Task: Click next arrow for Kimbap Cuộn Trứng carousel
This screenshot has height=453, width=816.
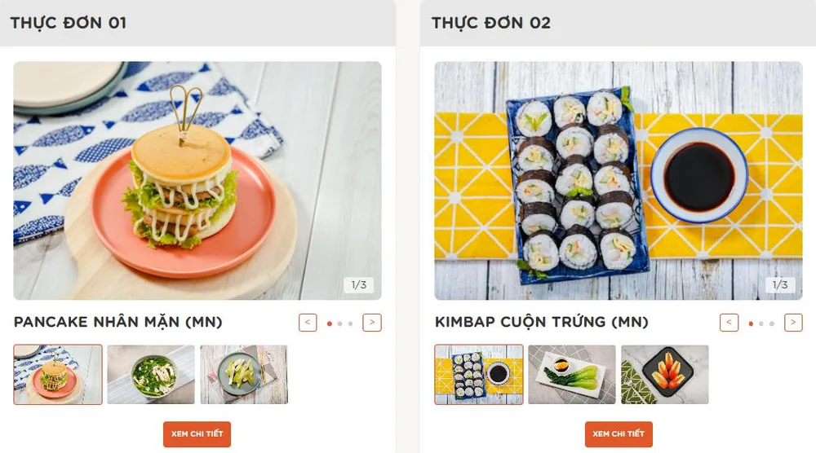Action: click(x=793, y=323)
